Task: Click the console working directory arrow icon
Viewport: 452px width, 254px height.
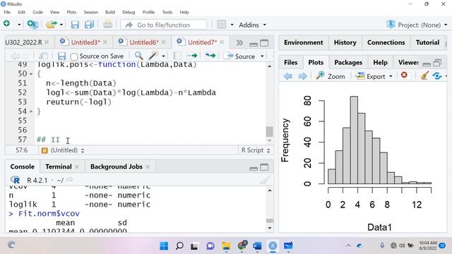Action: pyautogui.click(x=69, y=180)
